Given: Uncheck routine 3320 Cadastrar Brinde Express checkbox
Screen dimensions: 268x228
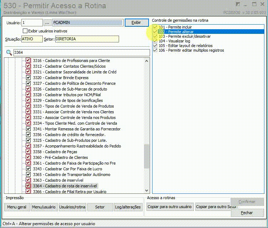Looking at the screenshot, I should pyautogui.click(x=28, y=77).
